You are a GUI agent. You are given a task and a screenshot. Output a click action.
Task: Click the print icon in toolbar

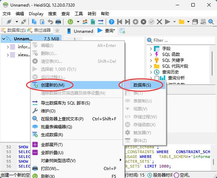[58, 22]
